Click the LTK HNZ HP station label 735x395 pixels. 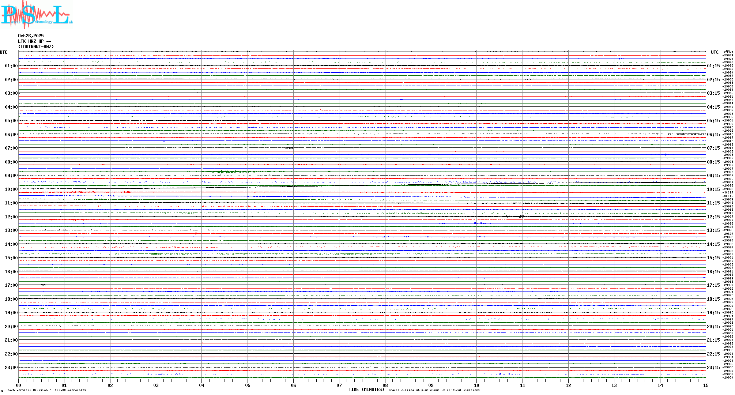click(x=34, y=41)
